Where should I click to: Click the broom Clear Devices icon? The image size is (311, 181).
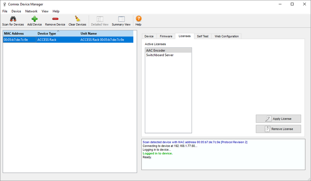coord(77,19)
